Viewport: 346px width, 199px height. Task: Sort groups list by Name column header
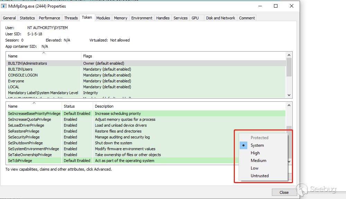[x=13, y=56]
